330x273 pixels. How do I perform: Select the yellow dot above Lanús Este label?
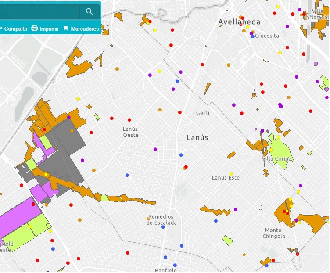(x=231, y=173)
